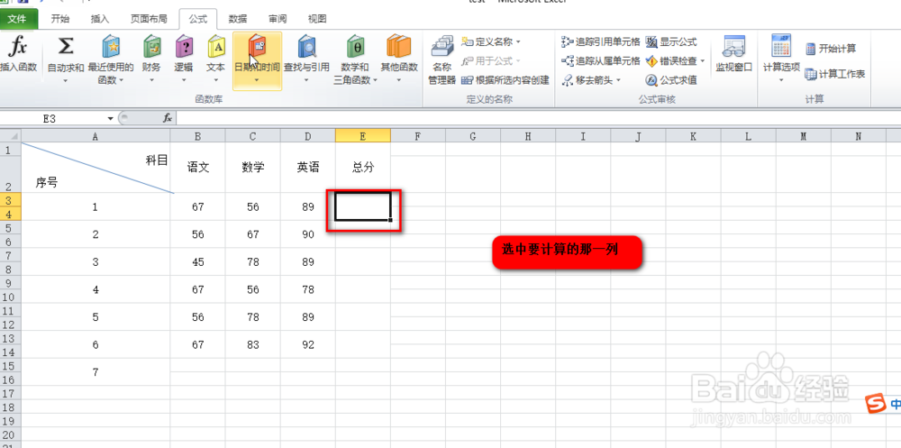The width and height of the screenshot is (901, 448).
Task: Select the 公式 Formulas tab
Action: (x=197, y=19)
